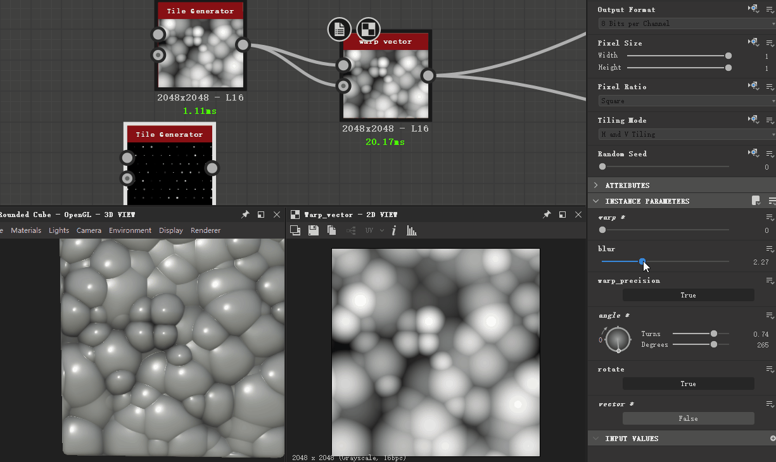Open the Lights menu in 3D view
776x462 pixels.
click(x=59, y=230)
